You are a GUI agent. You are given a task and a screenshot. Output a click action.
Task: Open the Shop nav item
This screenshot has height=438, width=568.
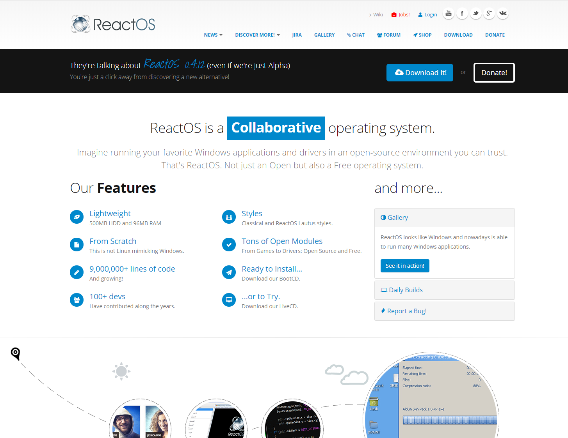[422, 35]
